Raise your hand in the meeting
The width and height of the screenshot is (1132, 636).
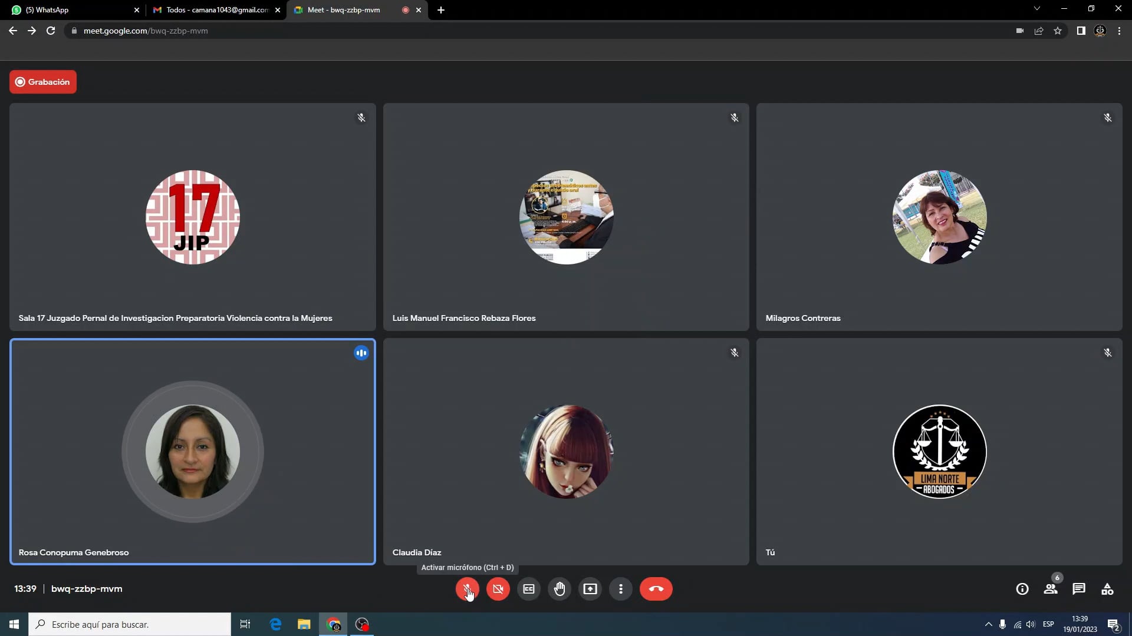point(560,589)
